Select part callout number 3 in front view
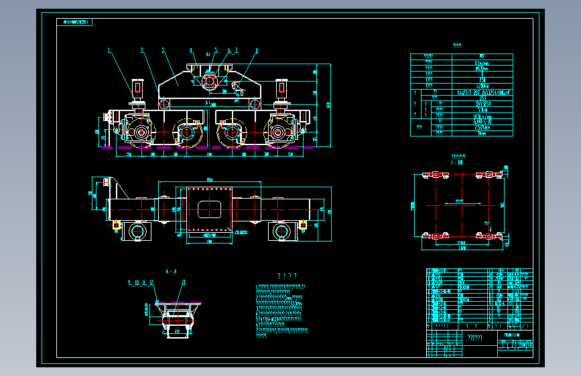 pos(163,50)
